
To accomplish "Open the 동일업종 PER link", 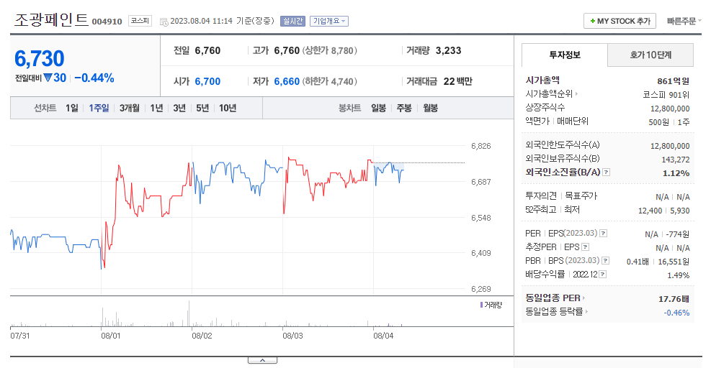I will tap(553, 298).
